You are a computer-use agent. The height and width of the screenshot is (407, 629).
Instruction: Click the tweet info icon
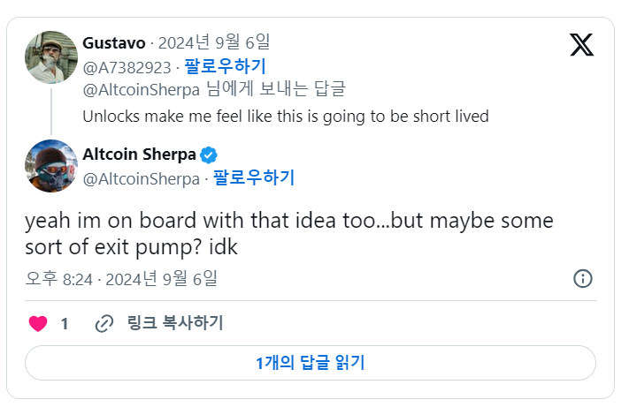(582, 279)
